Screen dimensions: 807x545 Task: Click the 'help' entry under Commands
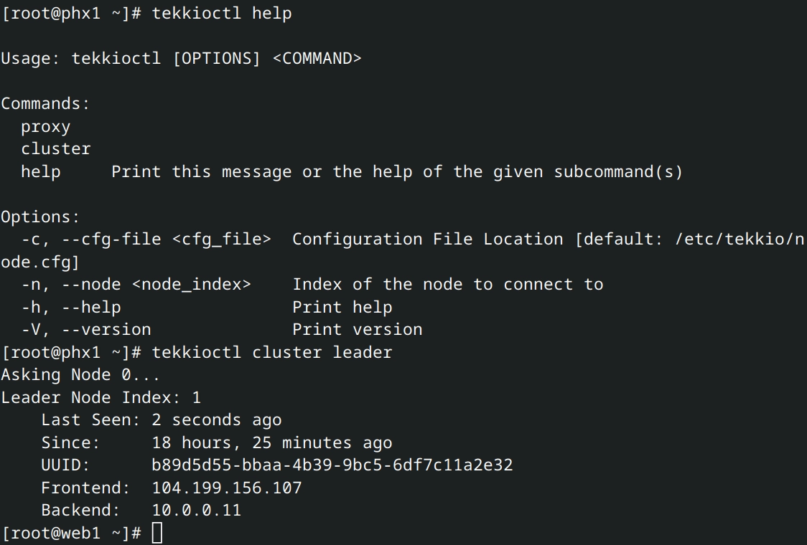coord(40,172)
